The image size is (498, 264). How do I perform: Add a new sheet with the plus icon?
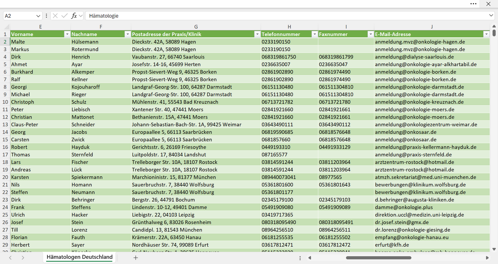pos(136,257)
